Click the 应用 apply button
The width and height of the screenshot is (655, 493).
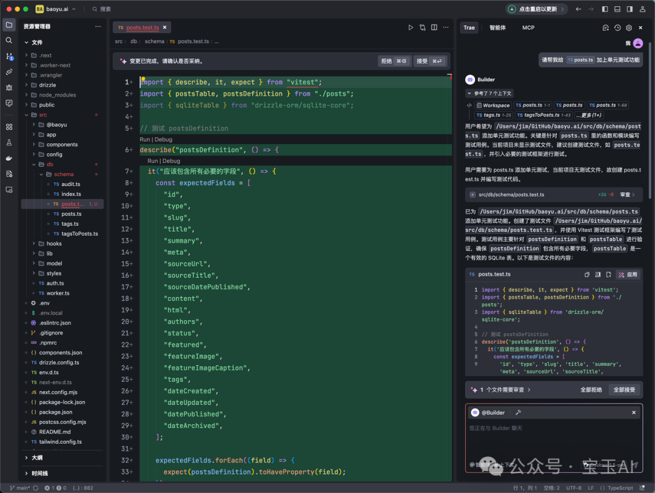pyautogui.click(x=628, y=275)
